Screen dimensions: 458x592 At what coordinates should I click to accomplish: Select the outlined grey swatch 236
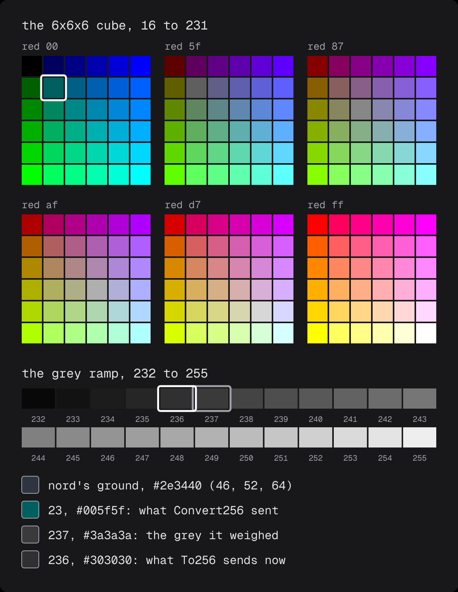(x=177, y=399)
